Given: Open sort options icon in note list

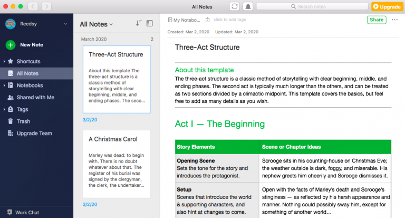Looking at the screenshot, I should [139, 23].
